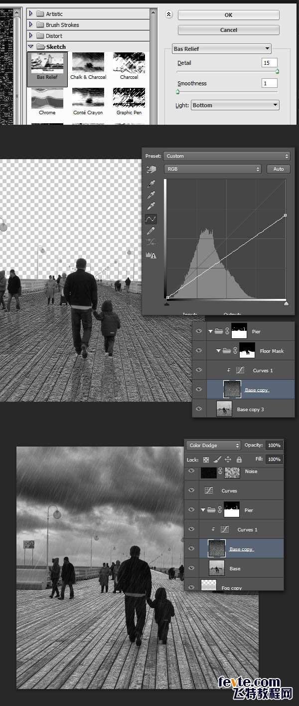Collapse the Sketch filter category
The image size is (299, 706).
pos(30,46)
